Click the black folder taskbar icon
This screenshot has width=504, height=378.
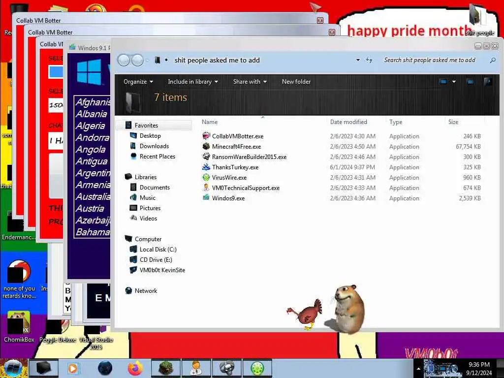coord(44,368)
